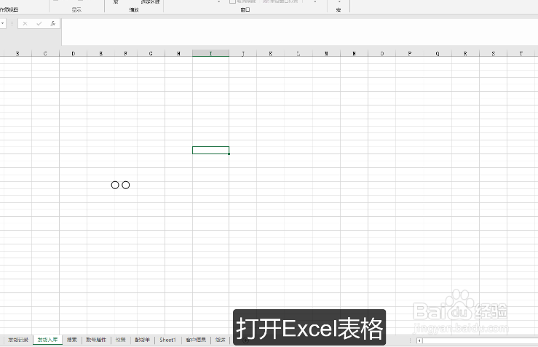Open the 配货单 sheet tab
538x347 pixels.
point(143,340)
